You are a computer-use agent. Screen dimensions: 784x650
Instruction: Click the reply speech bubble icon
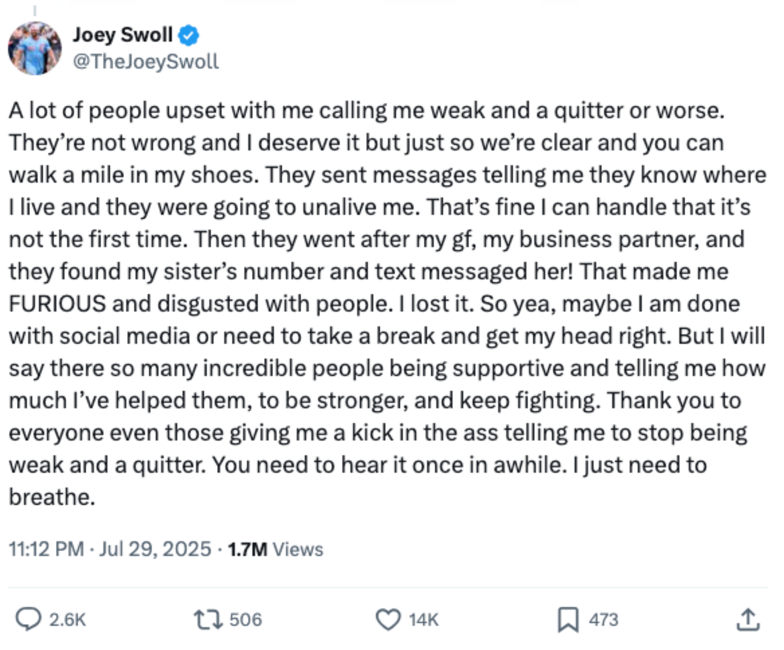28,619
